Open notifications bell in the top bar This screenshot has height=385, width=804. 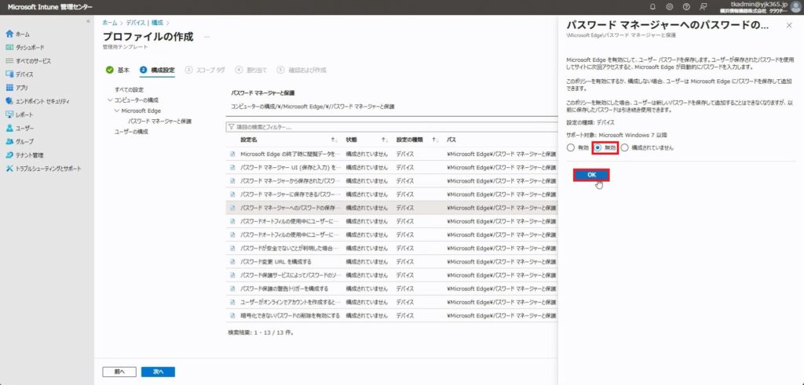pyautogui.click(x=652, y=6)
